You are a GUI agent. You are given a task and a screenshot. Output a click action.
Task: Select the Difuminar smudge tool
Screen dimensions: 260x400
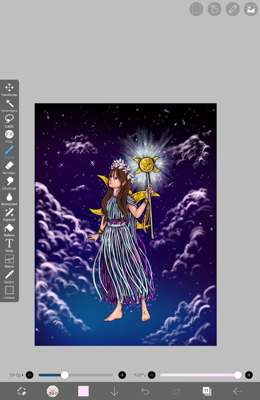pos(9,183)
